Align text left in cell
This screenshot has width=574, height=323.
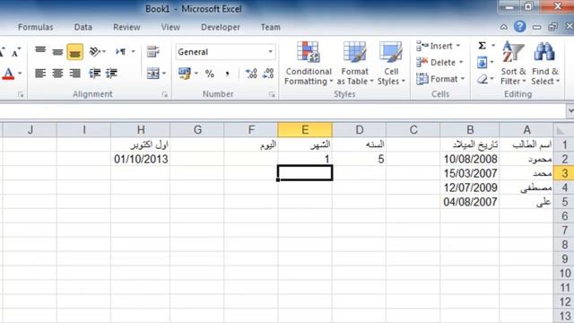(x=40, y=74)
